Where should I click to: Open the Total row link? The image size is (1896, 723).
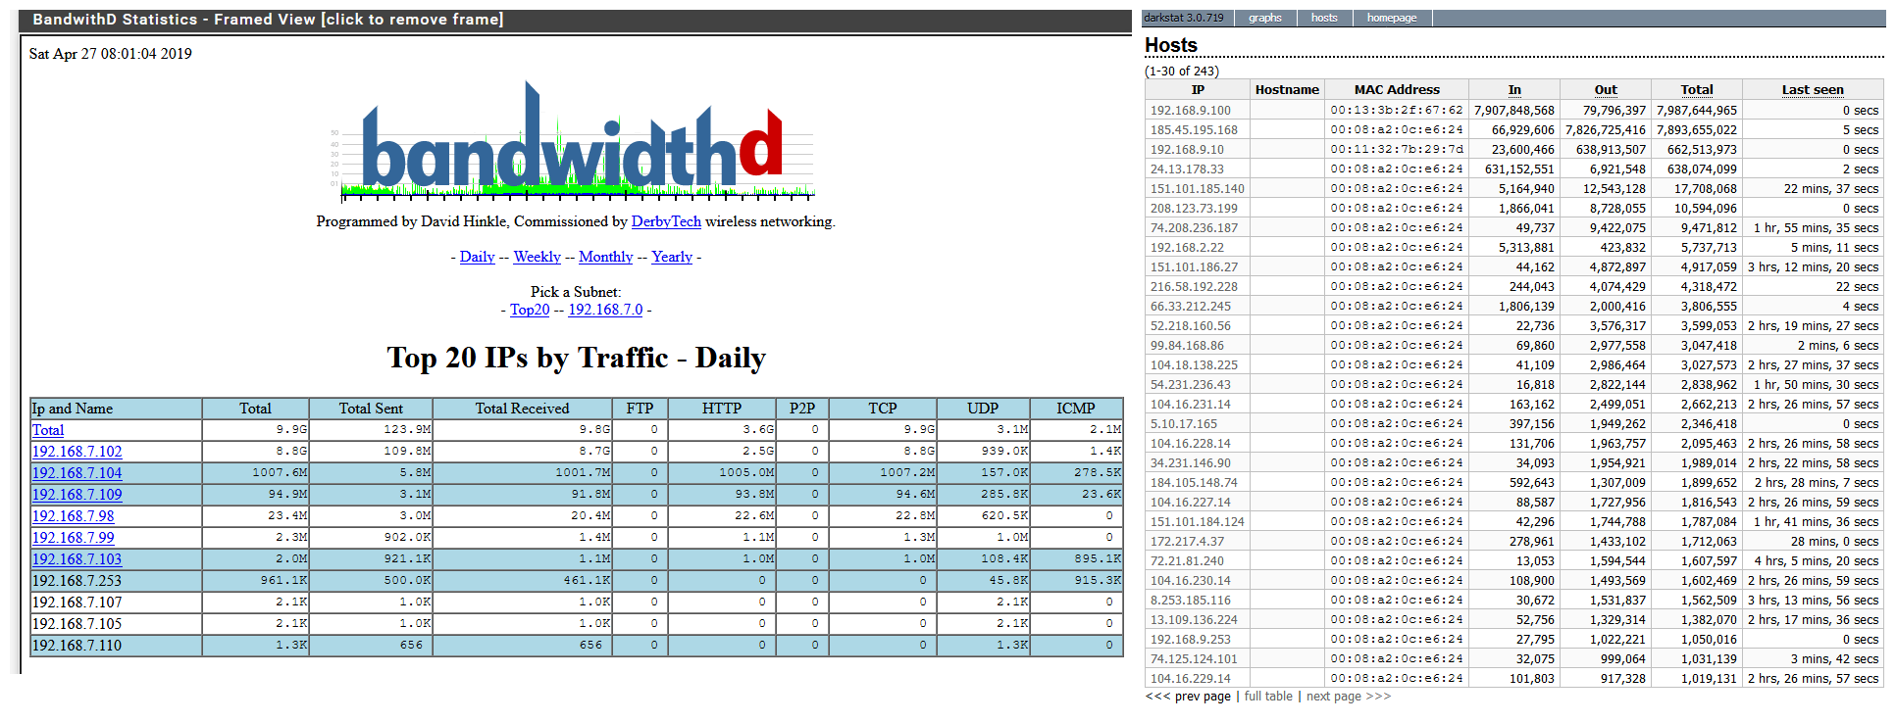[x=48, y=430]
